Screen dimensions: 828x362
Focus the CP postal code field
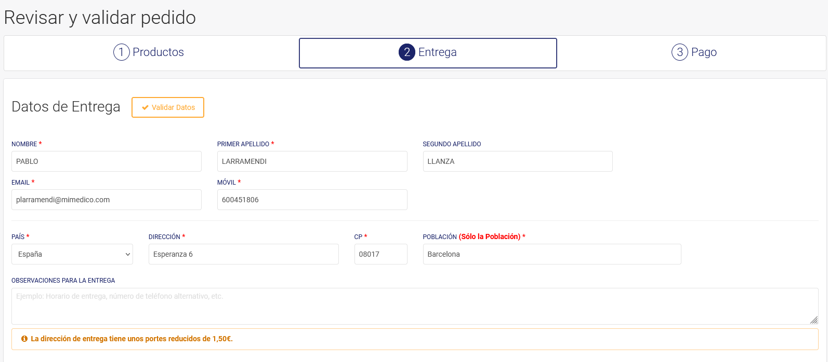coord(380,254)
